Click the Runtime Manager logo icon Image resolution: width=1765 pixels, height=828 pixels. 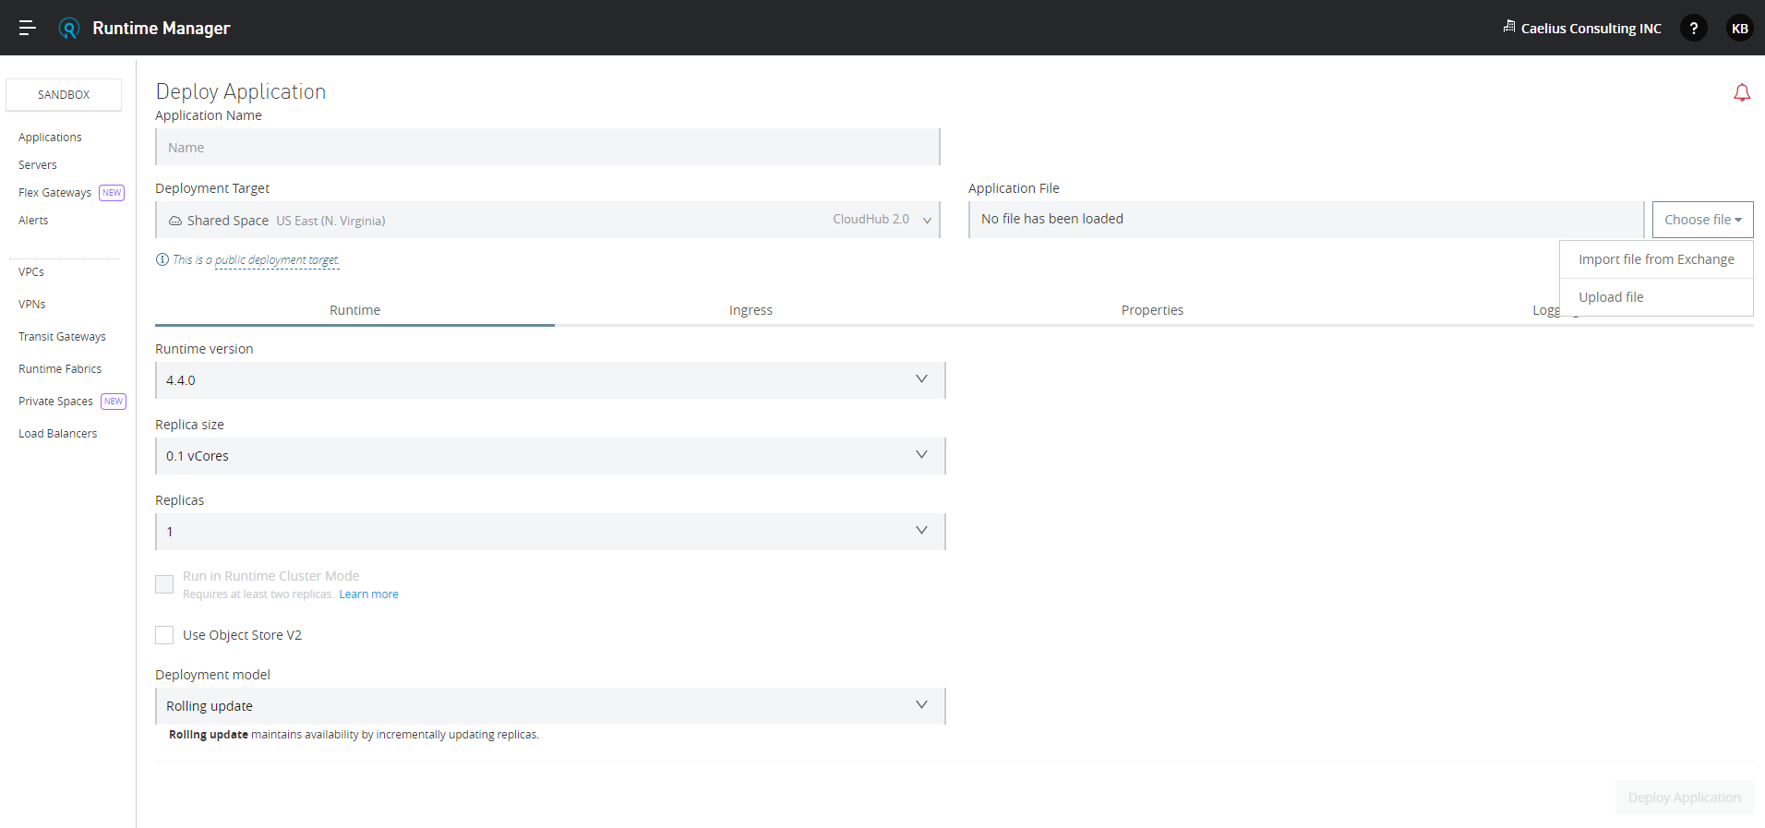pos(69,28)
